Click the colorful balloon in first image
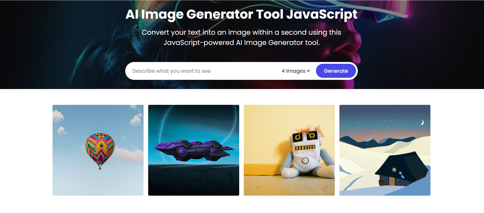 coord(100,149)
